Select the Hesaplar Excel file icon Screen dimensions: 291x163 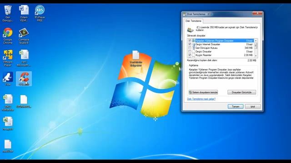coord(8,124)
